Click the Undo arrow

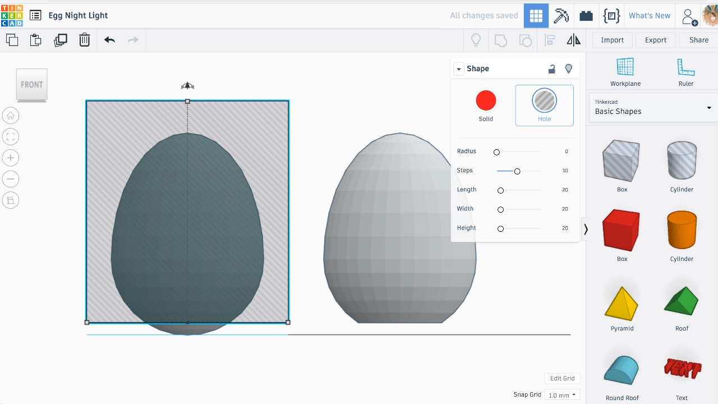tap(109, 40)
